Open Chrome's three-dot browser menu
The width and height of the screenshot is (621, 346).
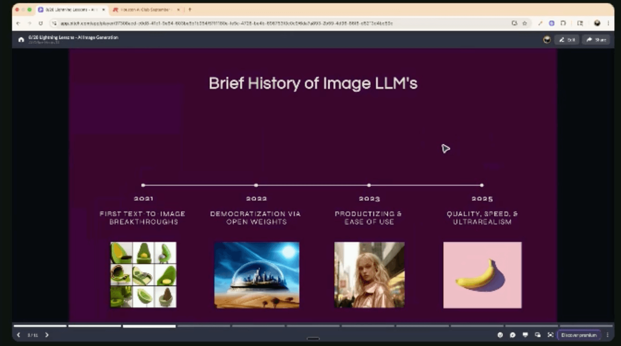(608, 23)
